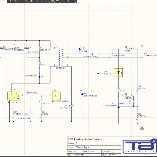The height and width of the screenshot is (157, 157).
Task: Pick the red power port tool
Action: coord(42,1)
